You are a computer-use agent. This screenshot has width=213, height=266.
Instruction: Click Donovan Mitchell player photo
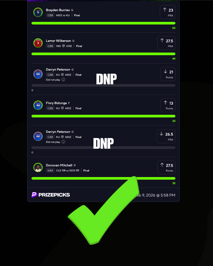click(x=38, y=167)
